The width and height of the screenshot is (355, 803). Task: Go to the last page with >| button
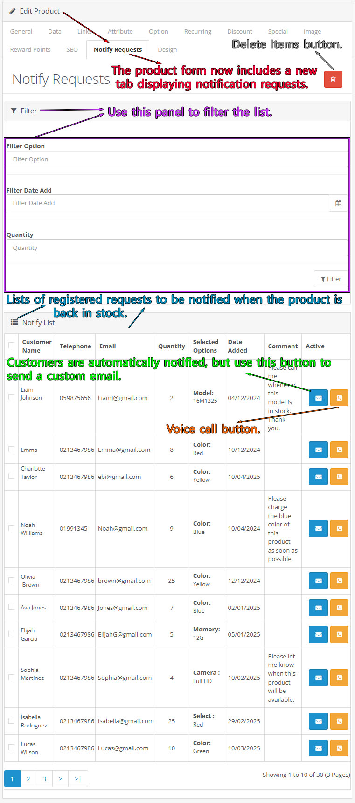[78, 779]
